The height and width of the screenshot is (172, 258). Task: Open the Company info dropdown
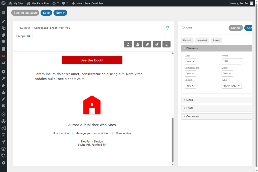pos(190,74)
